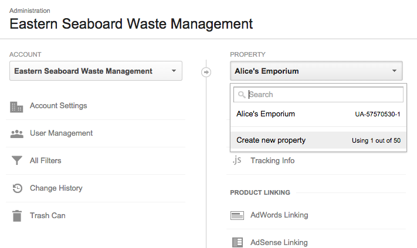417x248 pixels.
Task: Choose Create new property option
Action: [318, 140]
